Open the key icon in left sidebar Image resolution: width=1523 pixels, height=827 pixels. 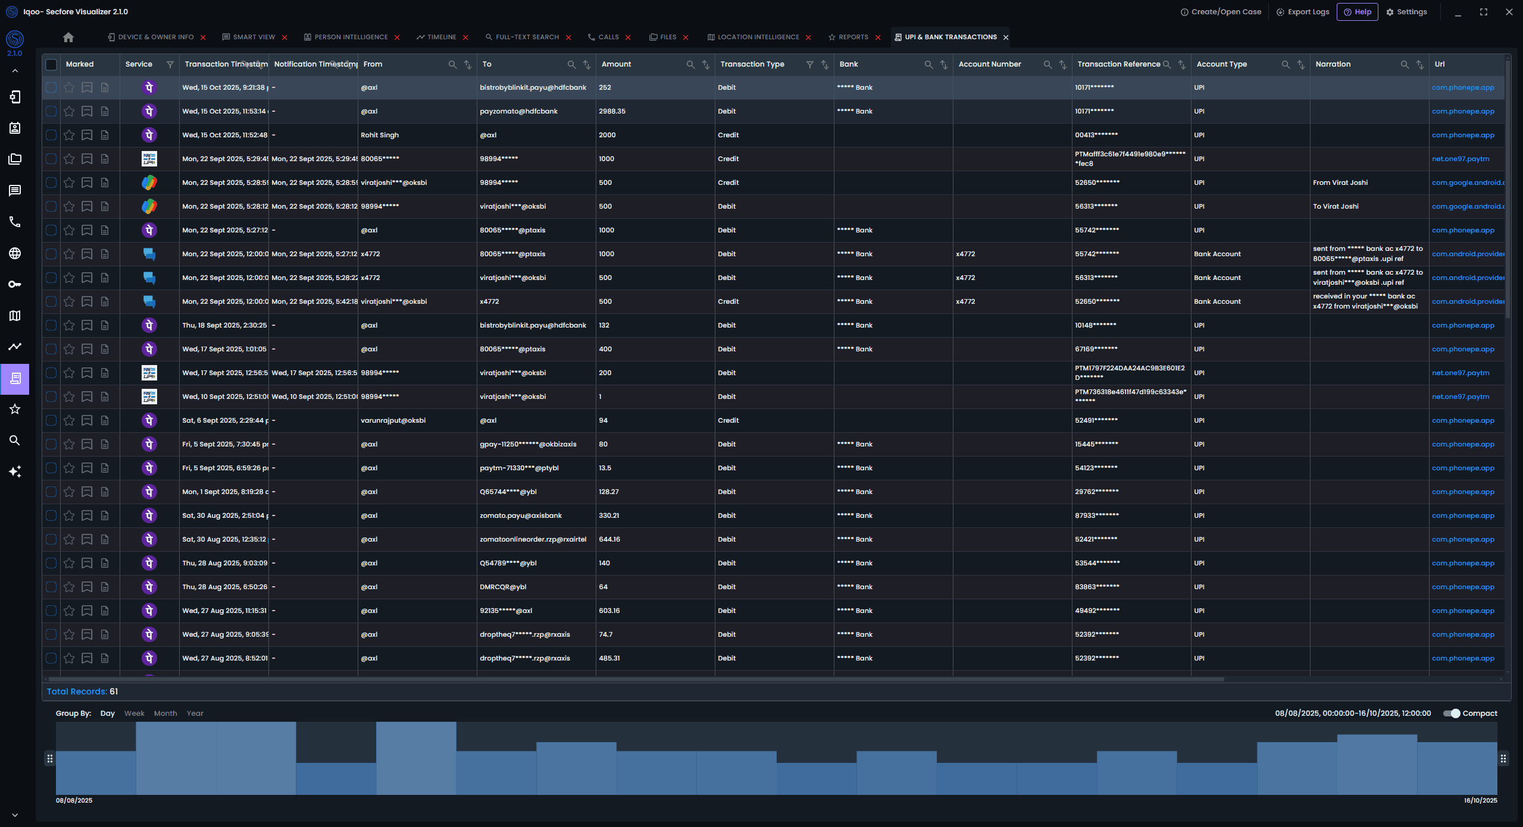(15, 284)
